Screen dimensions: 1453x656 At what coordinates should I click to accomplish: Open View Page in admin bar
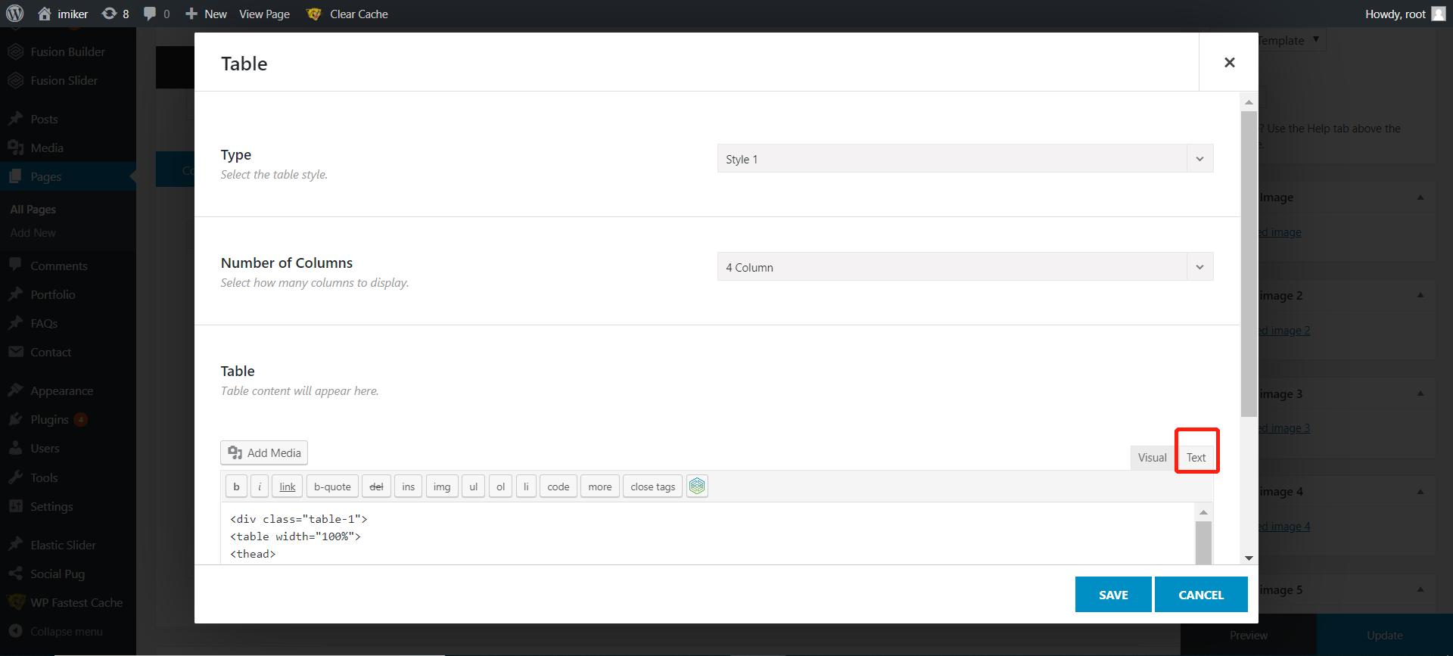click(264, 14)
